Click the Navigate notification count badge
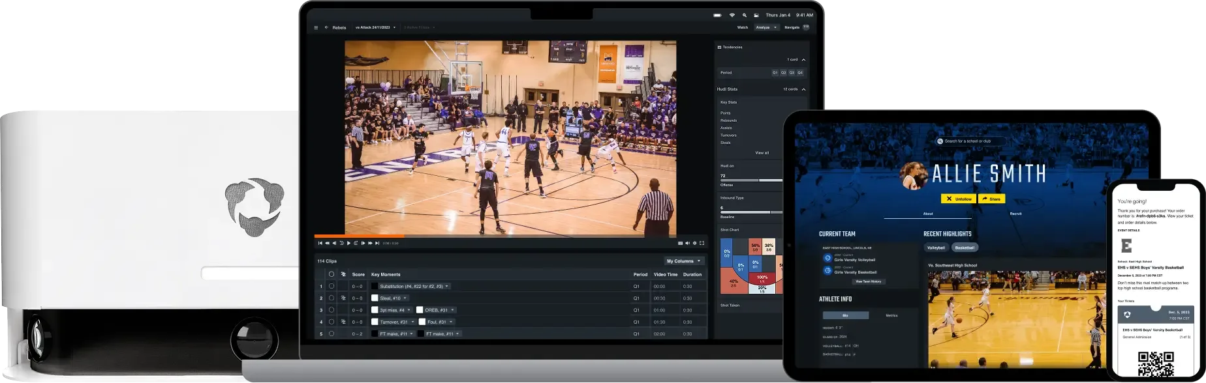1206x383 pixels. 806,27
